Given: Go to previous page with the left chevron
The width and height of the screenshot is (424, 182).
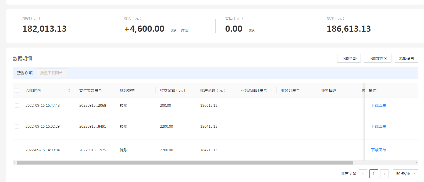Looking at the screenshot, I should click(363, 174).
